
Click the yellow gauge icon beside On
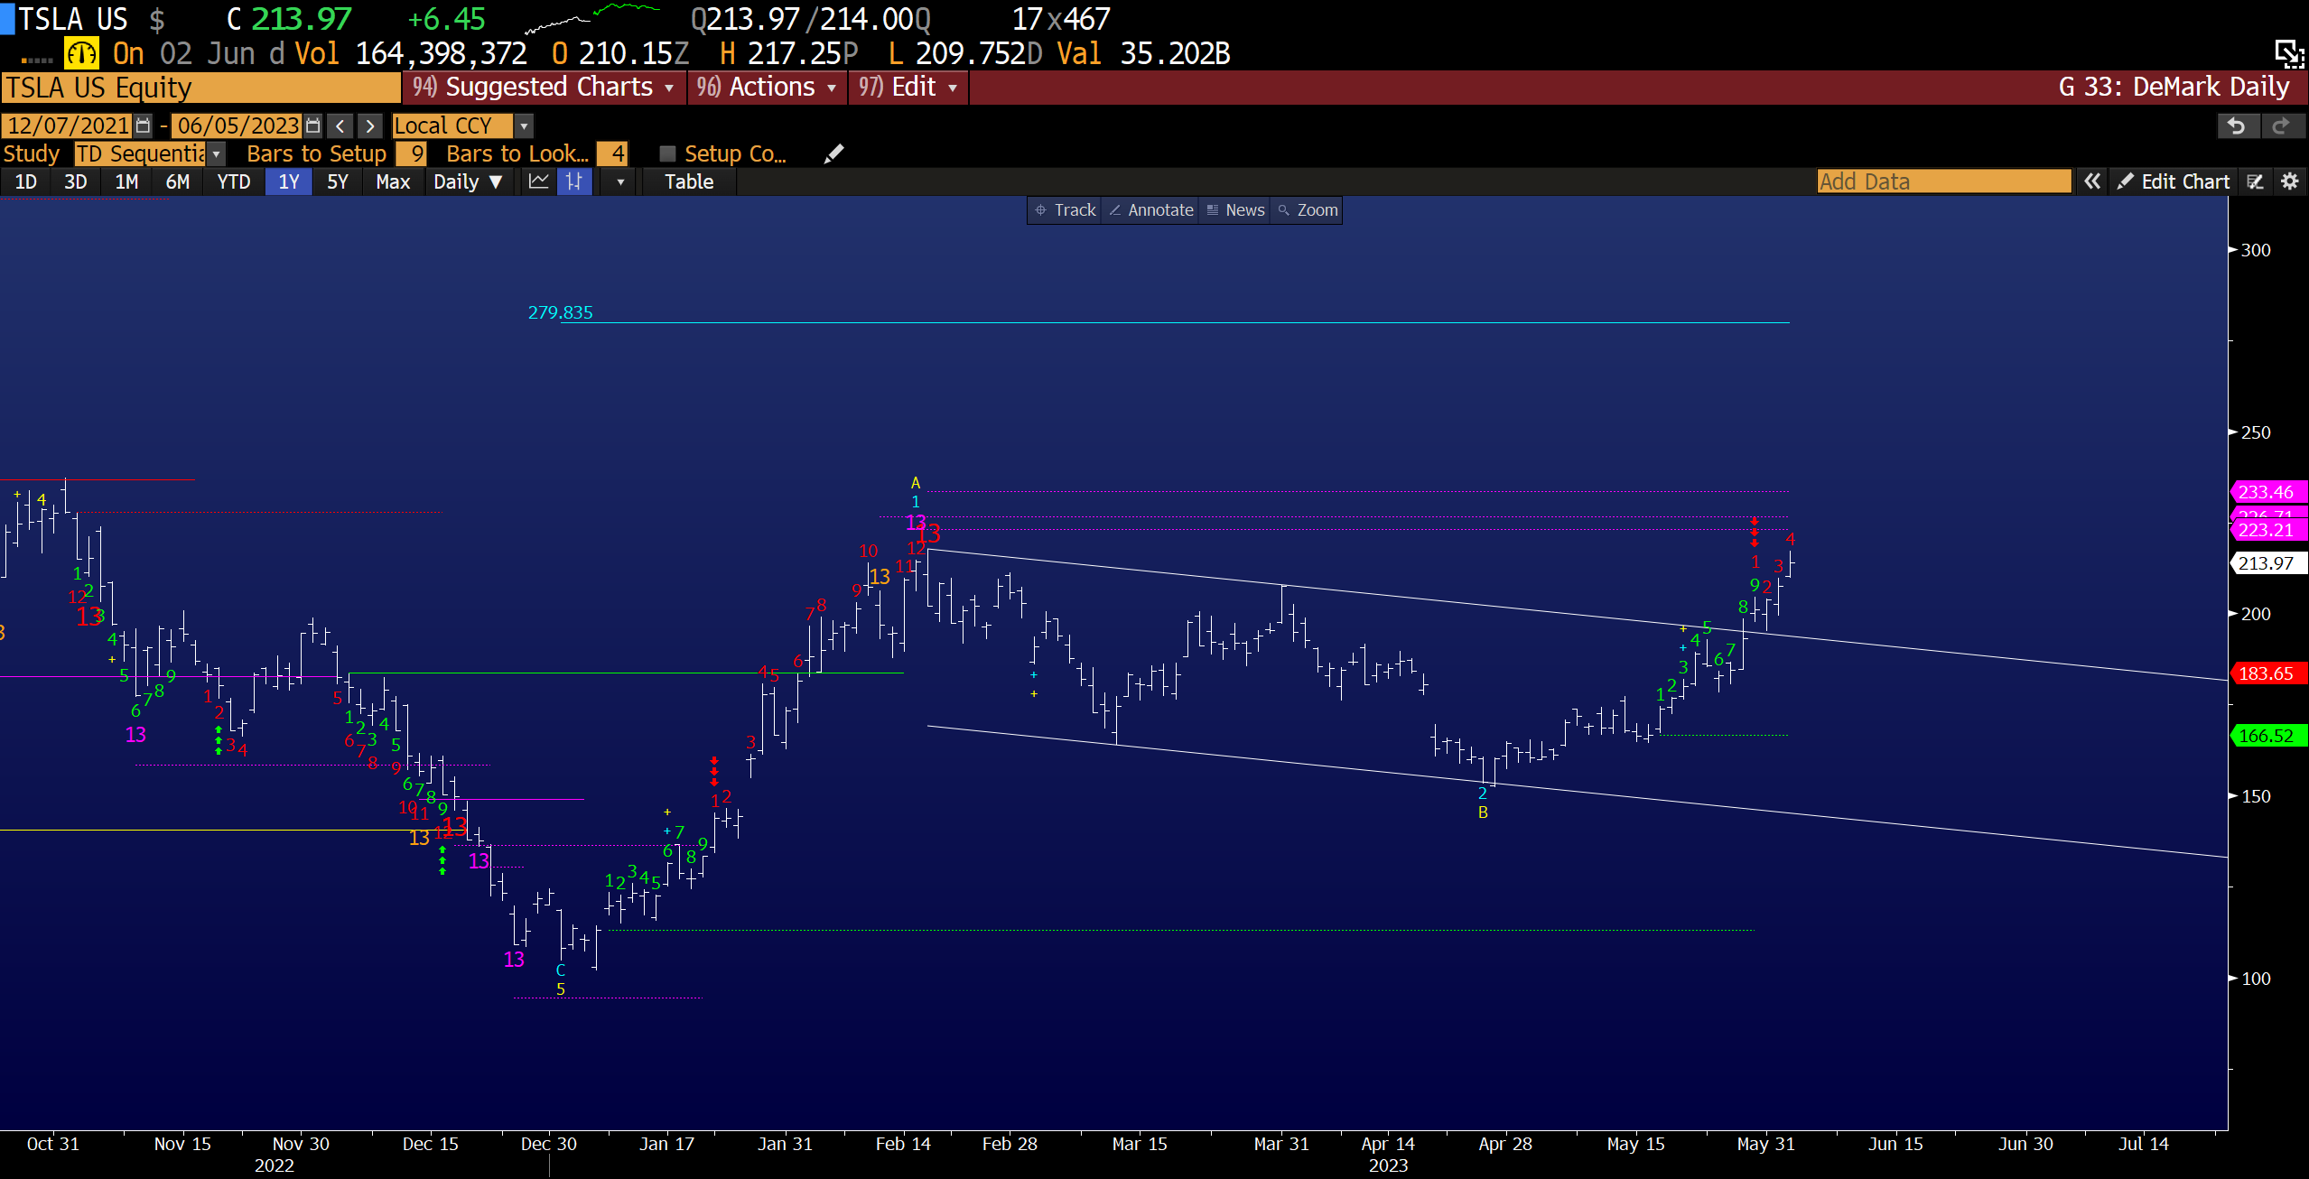pyautogui.click(x=81, y=54)
